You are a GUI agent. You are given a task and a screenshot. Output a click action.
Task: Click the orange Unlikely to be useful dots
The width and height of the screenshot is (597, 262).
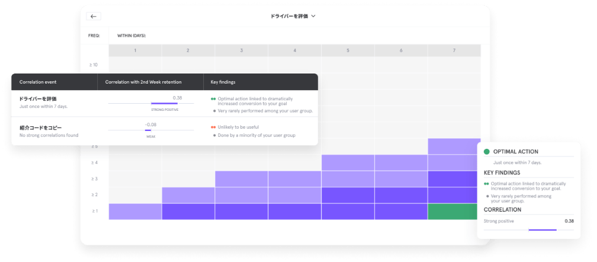pyautogui.click(x=214, y=127)
